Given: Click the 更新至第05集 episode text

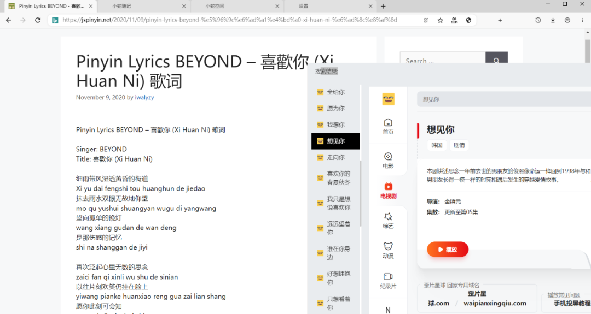Looking at the screenshot, I should (461, 212).
